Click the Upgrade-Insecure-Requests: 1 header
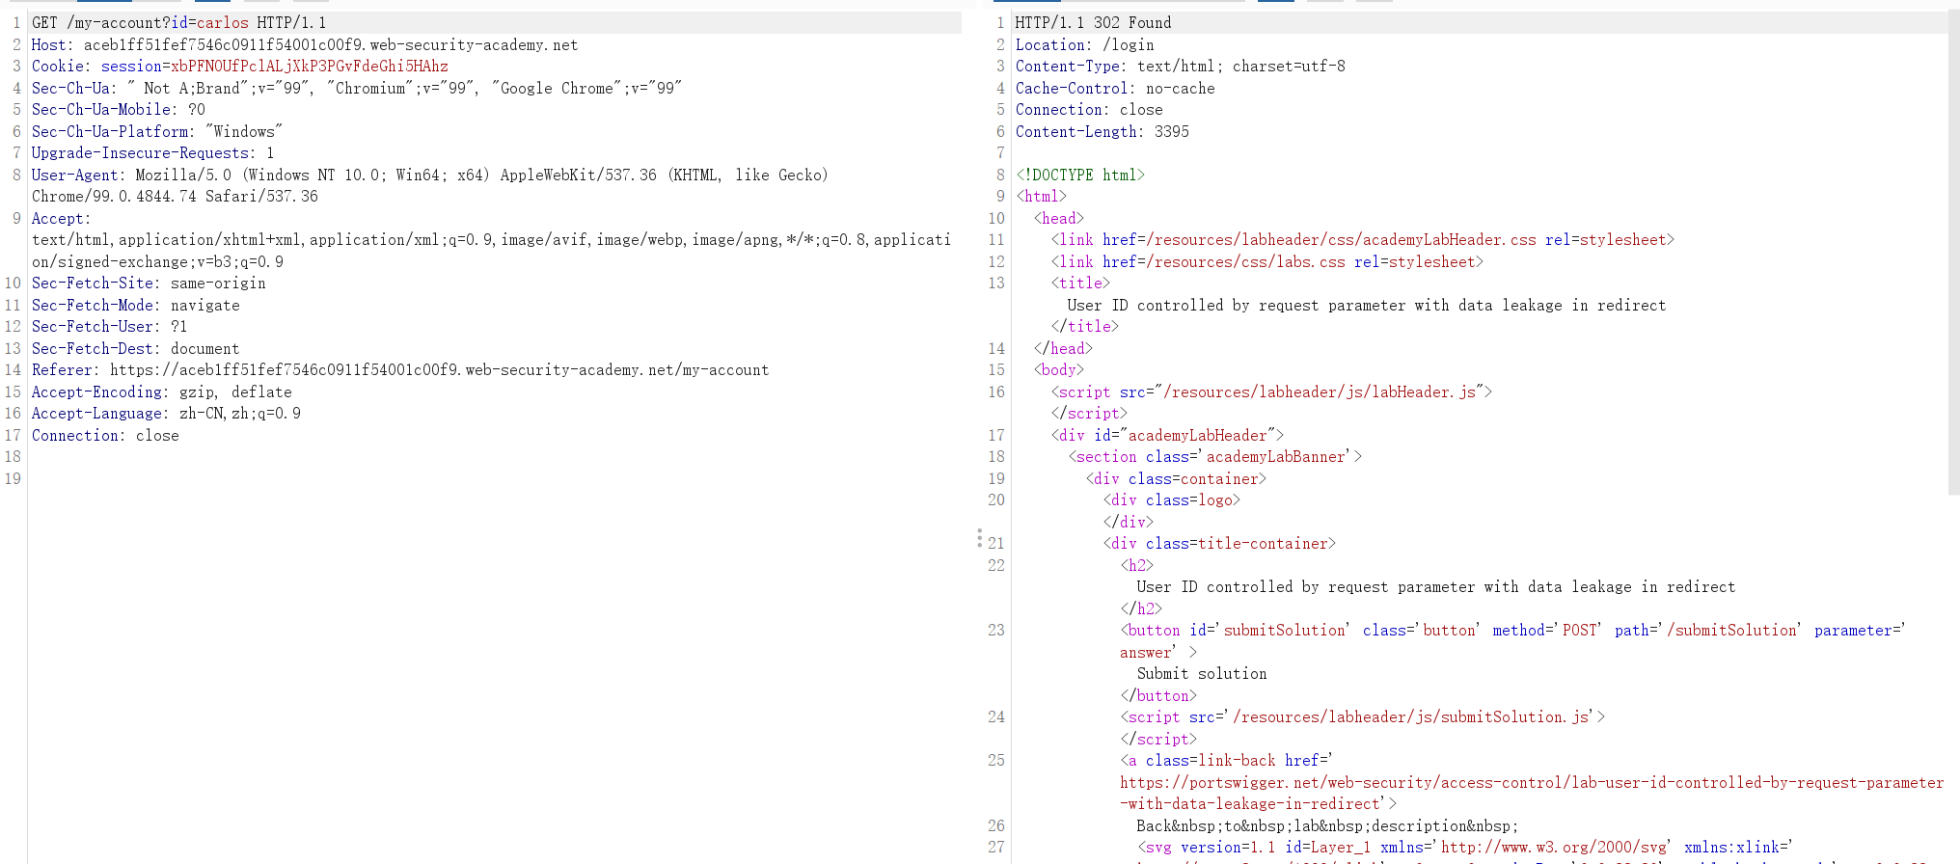Screen dimensions: 1960x864 [153, 152]
